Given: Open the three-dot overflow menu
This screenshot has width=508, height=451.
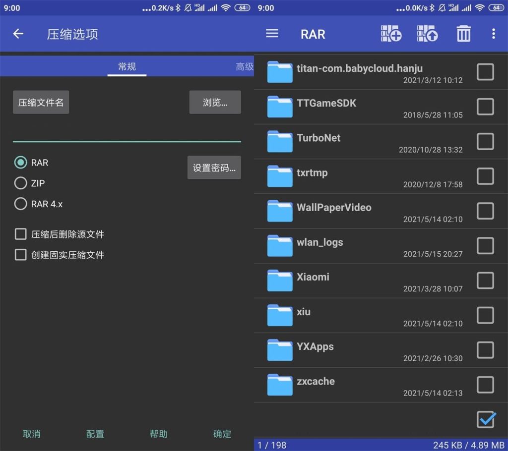Looking at the screenshot, I should (x=494, y=33).
